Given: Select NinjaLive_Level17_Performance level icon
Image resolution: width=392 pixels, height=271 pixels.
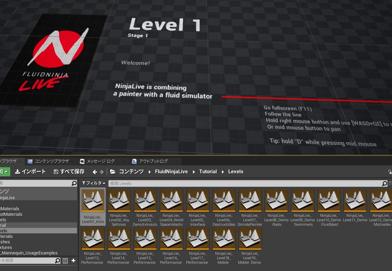Looking at the screenshot, I should [x=198, y=239].
